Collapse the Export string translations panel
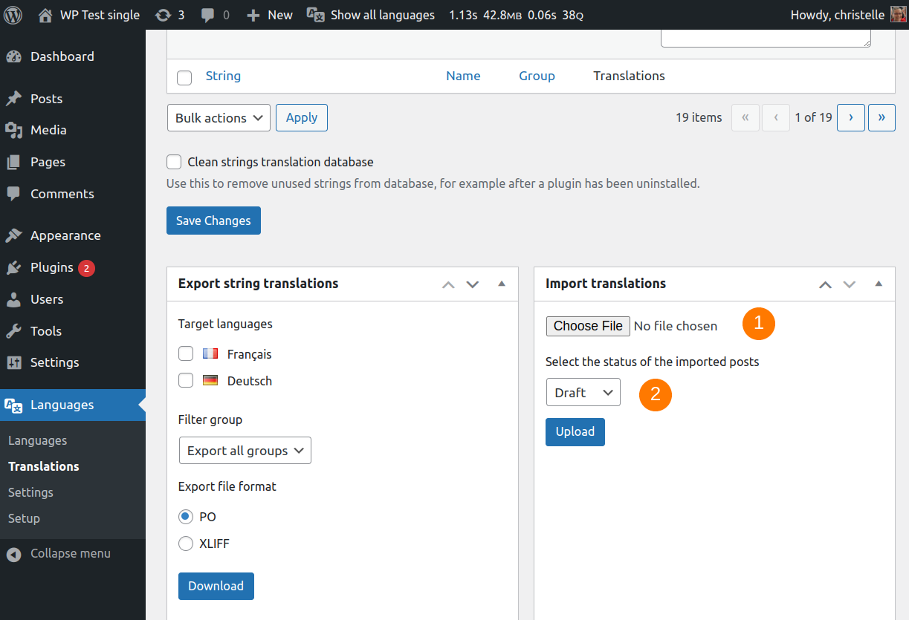909x620 pixels. 502,284
